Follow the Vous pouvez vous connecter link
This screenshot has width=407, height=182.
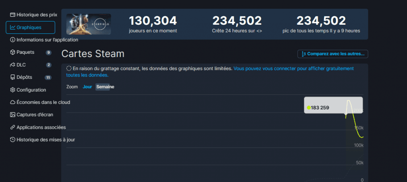coord(293,68)
